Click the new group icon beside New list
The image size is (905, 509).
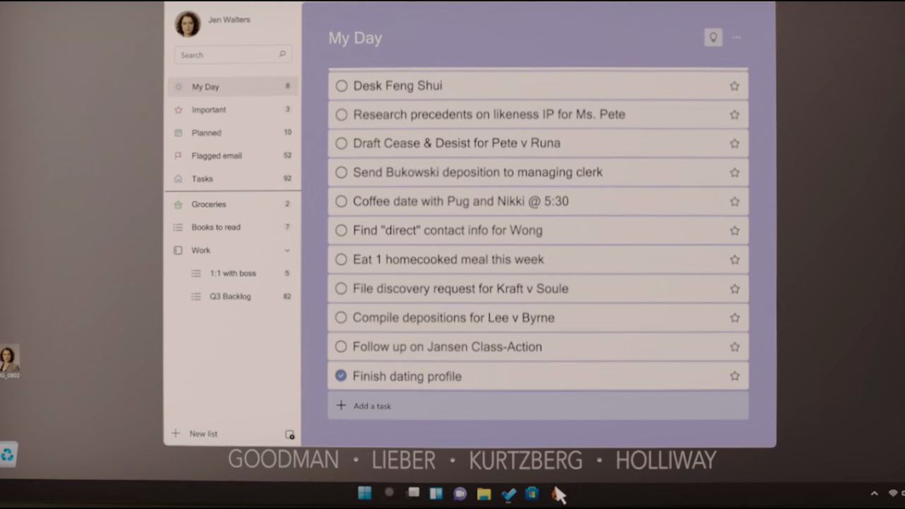[289, 435]
